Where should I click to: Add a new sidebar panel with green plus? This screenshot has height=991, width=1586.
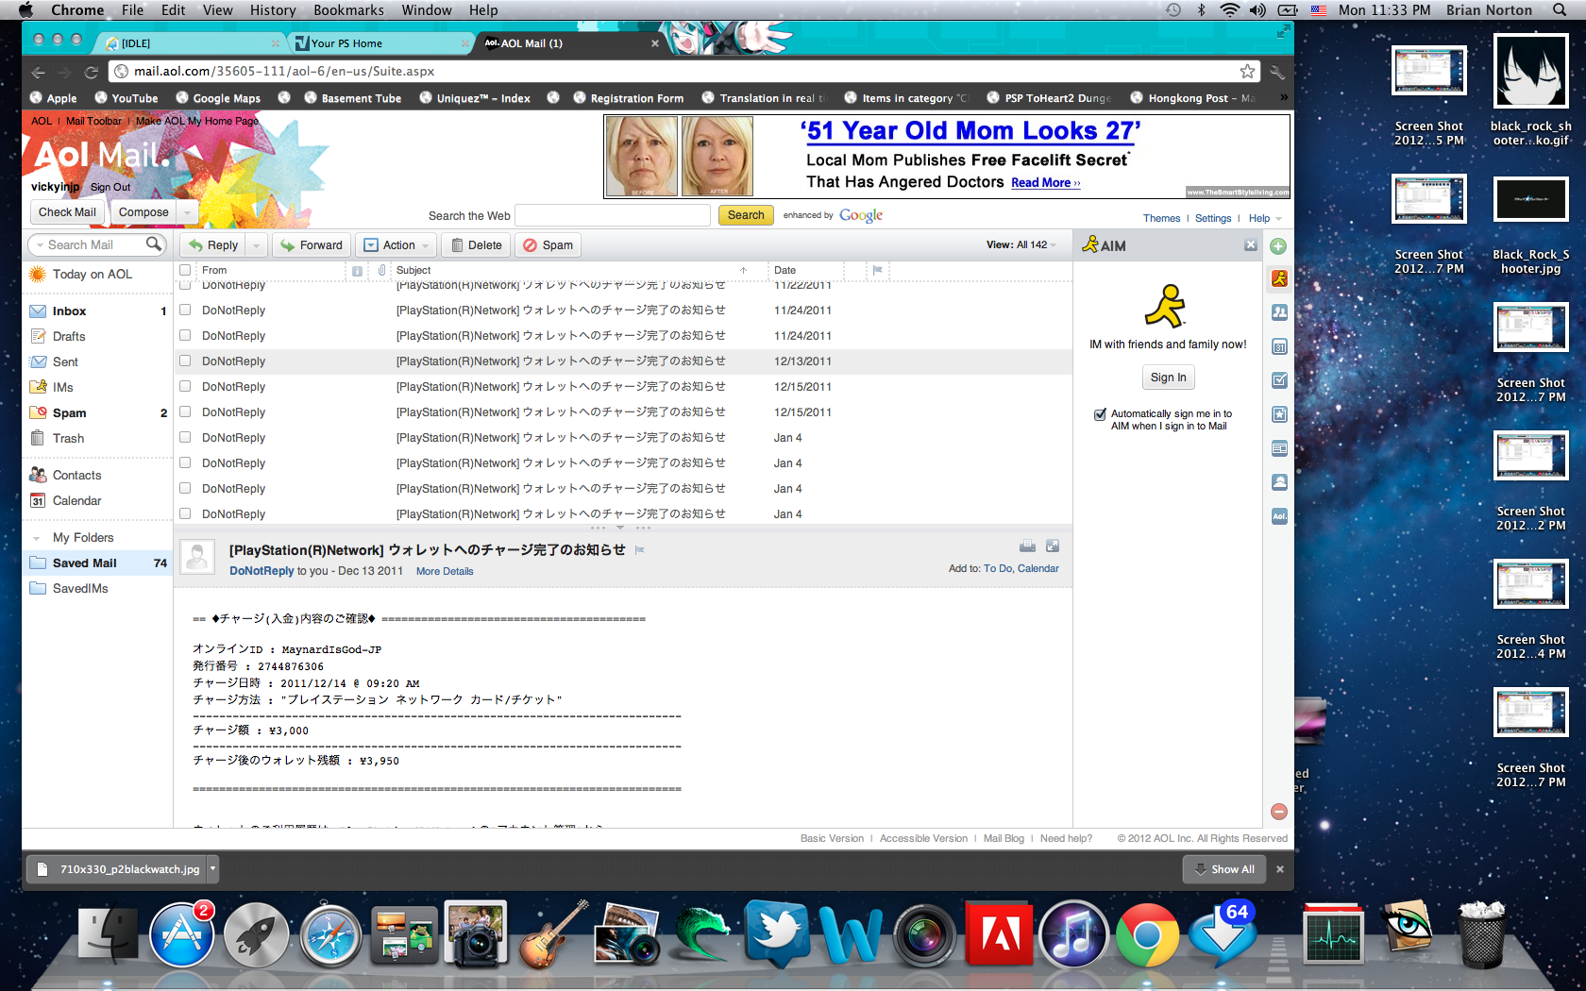[1278, 246]
